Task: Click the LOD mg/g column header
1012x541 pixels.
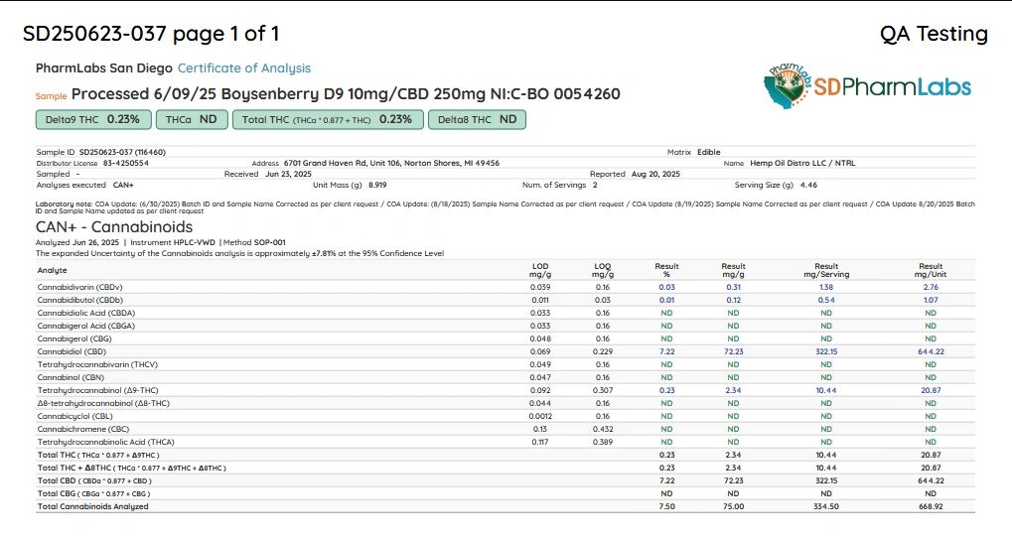Action: (x=539, y=270)
